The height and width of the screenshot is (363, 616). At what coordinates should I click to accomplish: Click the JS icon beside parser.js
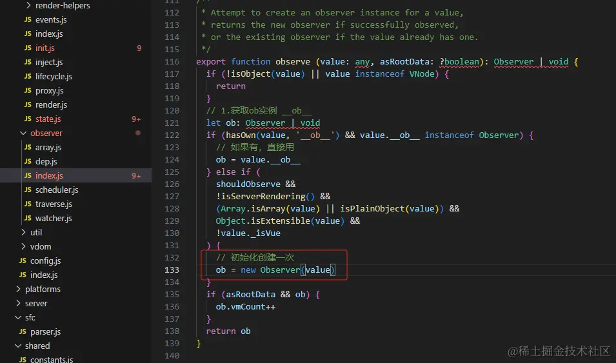pos(23,331)
